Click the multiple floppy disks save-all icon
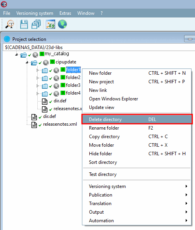Screen dimensions: 195x230 [36, 24]
